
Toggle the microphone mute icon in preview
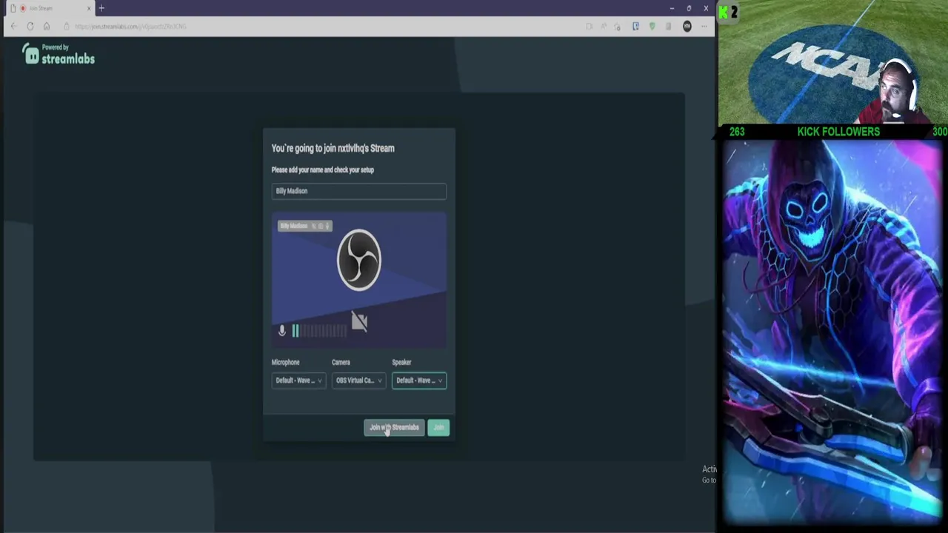pyautogui.click(x=281, y=331)
